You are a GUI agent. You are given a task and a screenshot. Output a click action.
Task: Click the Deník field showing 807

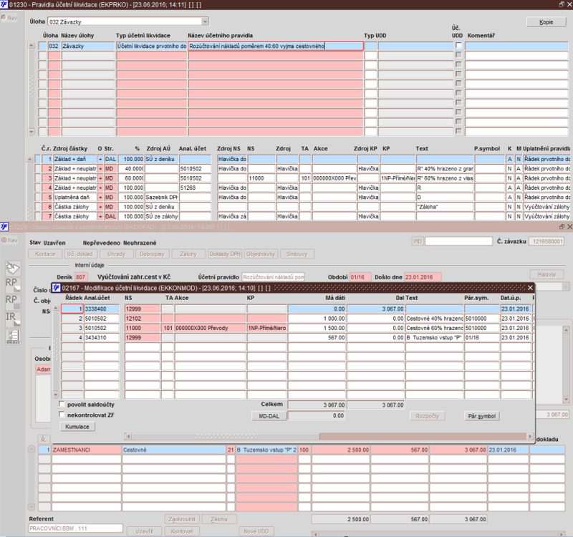click(x=81, y=277)
